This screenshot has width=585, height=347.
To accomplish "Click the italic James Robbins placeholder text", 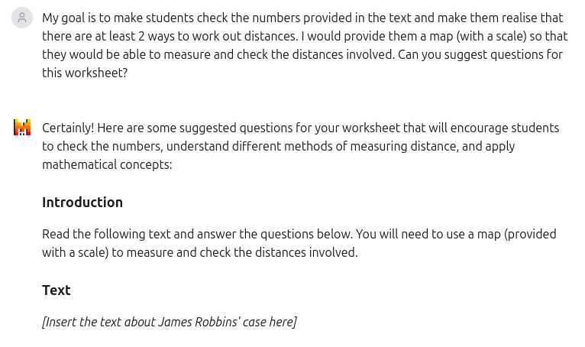I will (x=170, y=322).
